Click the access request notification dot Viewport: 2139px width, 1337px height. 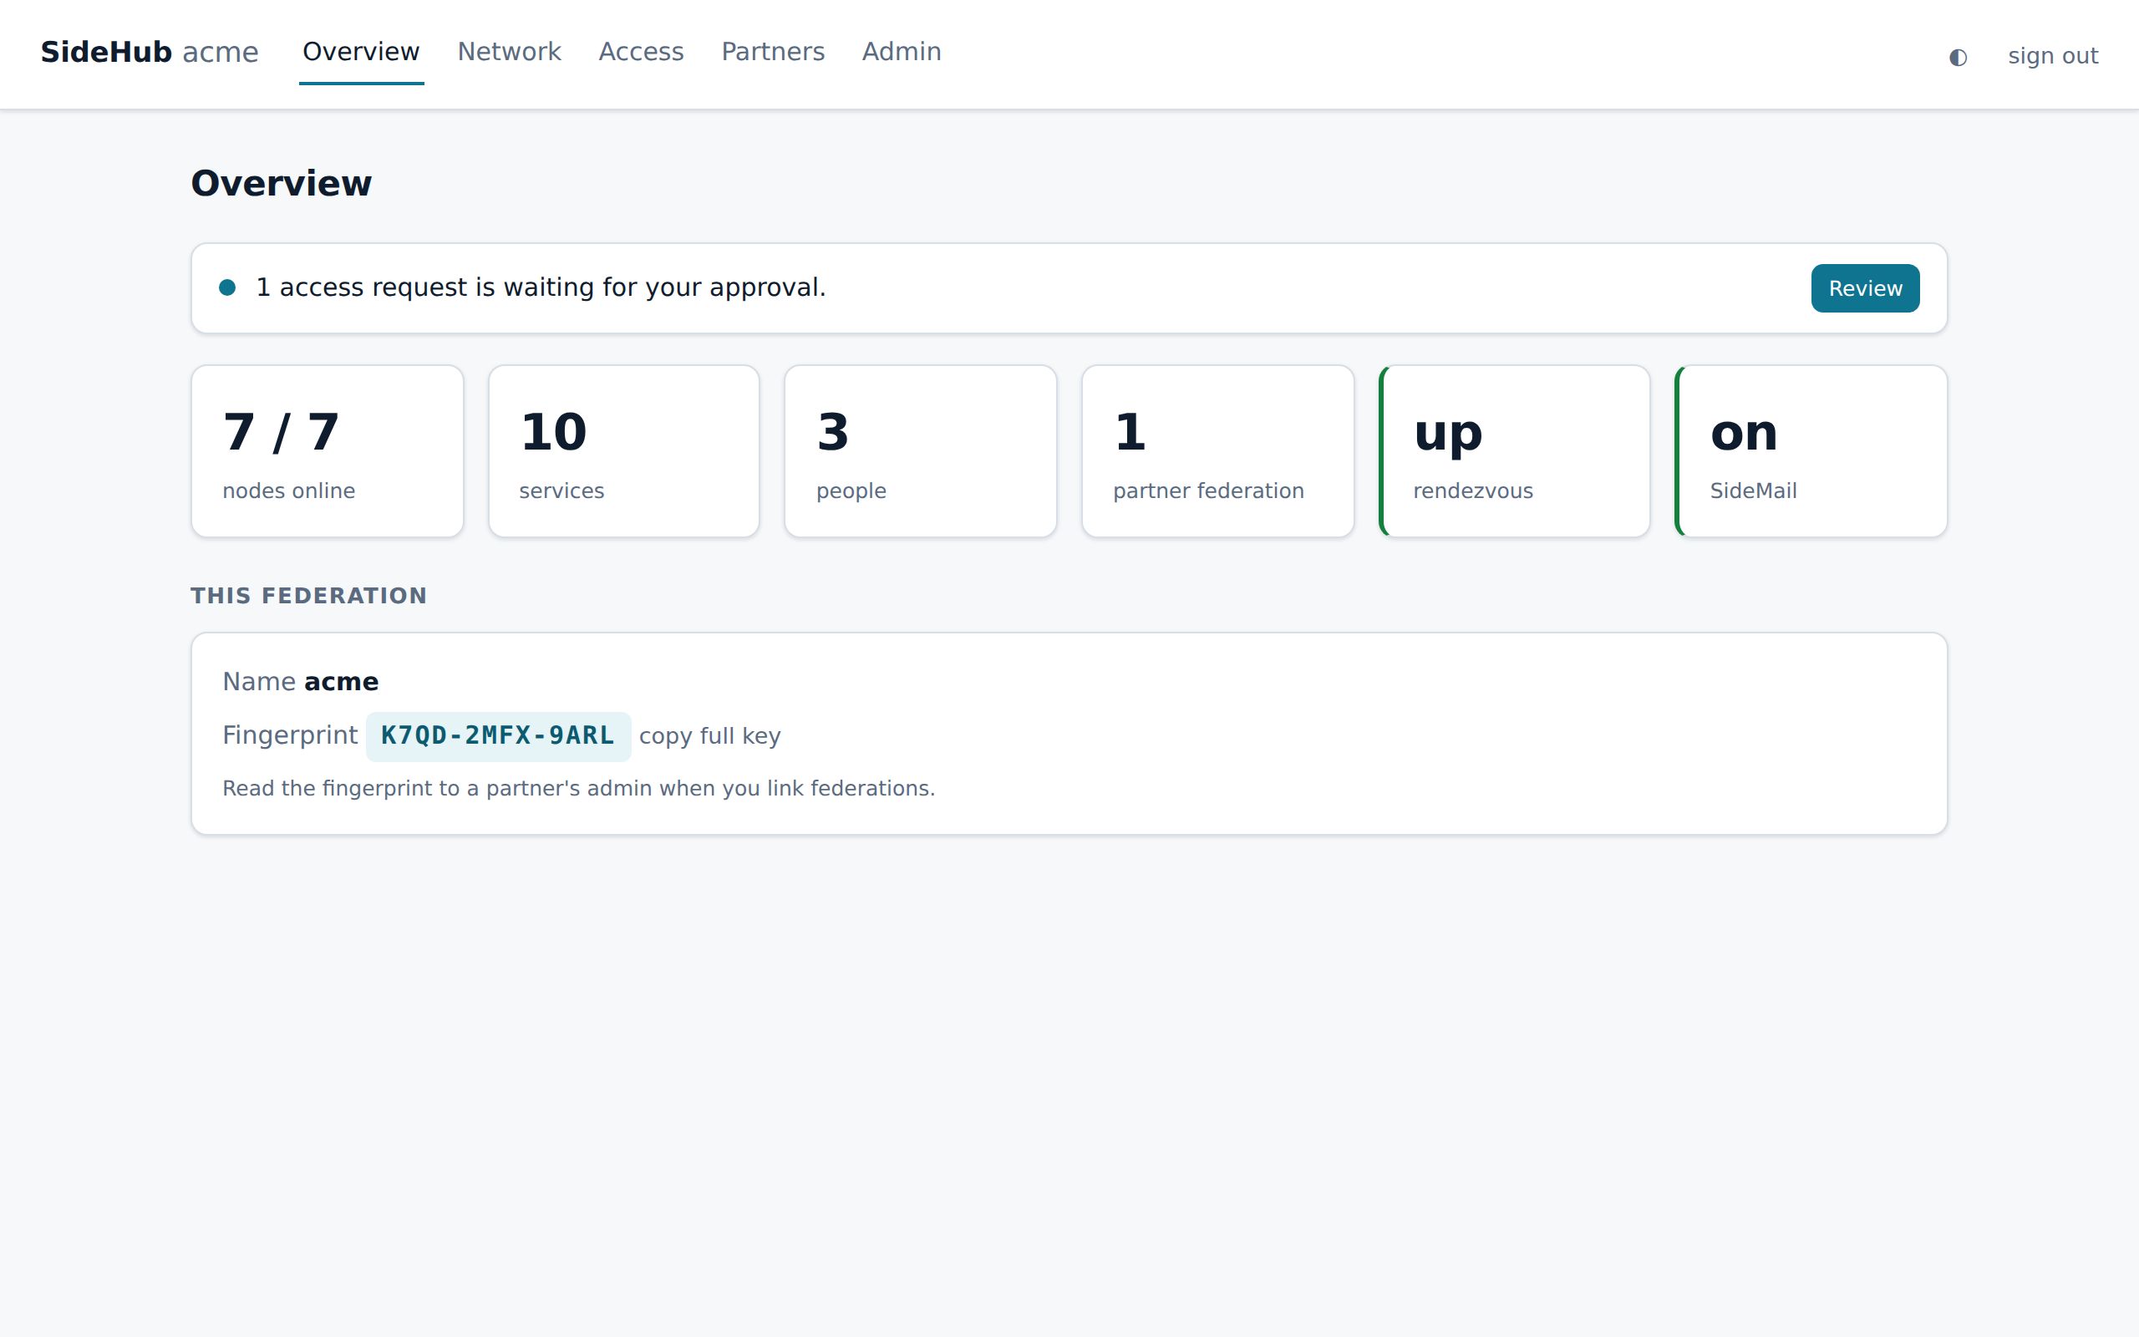point(227,287)
